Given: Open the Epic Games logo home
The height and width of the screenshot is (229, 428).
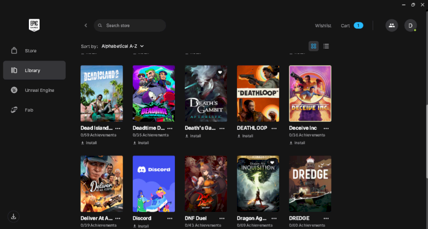Looking at the screenshot, I should [34, 25].
